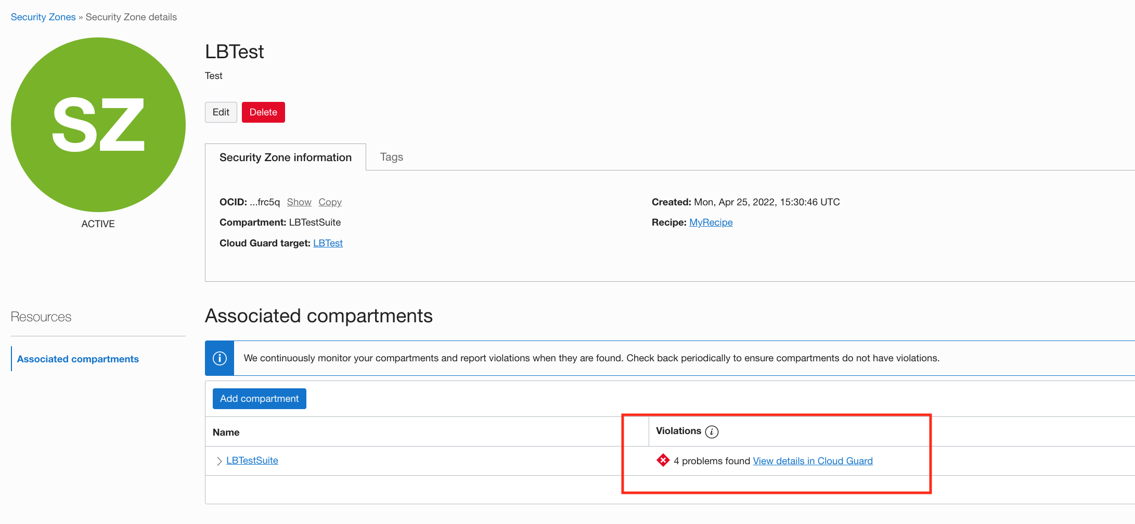
Task: Copy the OCID to clipboard
Action: (x=330, y=202)
